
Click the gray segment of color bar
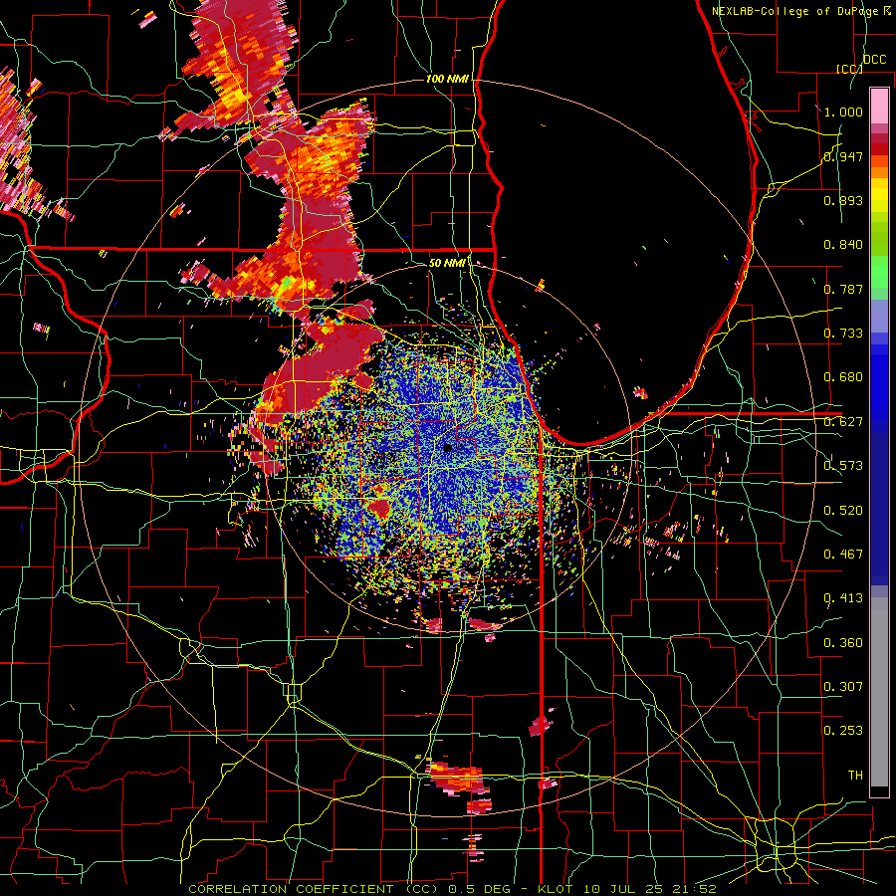(x=879, y=692)
